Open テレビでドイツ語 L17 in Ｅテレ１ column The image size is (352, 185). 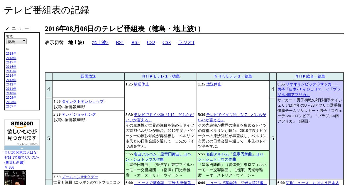coord(160,117)
